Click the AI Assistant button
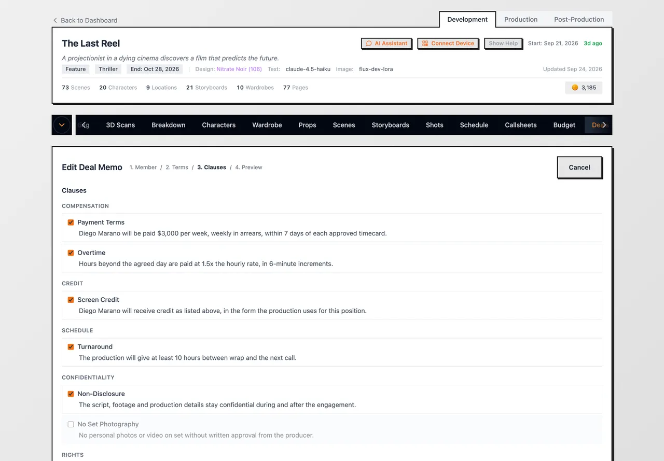Image resolution: width=664 pixels, height=461 pixels. tap(386, 44)
